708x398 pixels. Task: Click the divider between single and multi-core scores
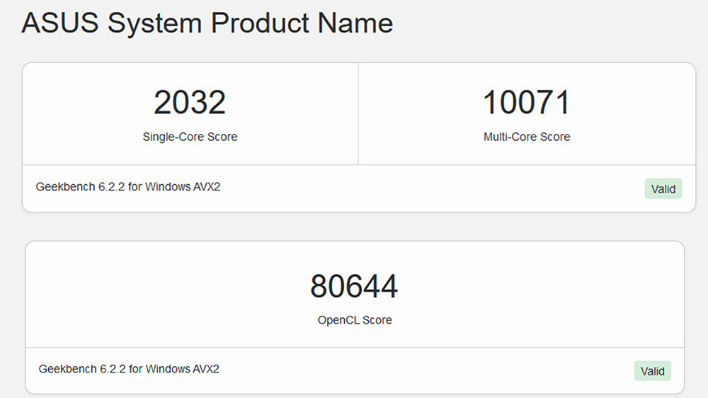(x=358, y=114)
